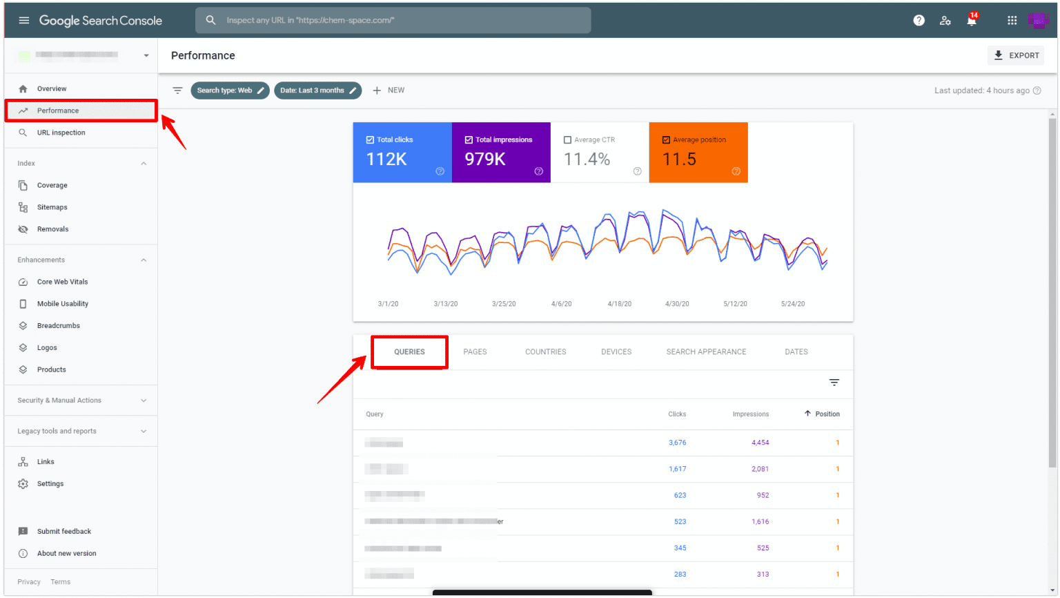Uncheck the Average position checkbox
This screenshot has height=598, width=1060.
coord(666,139)
